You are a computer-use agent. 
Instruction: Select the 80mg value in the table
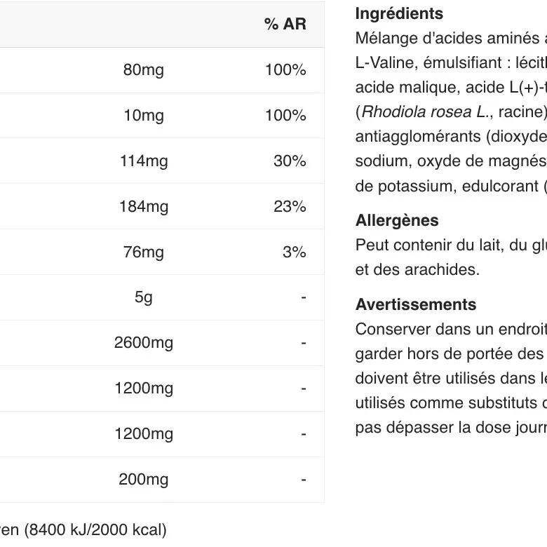(143, 70)
